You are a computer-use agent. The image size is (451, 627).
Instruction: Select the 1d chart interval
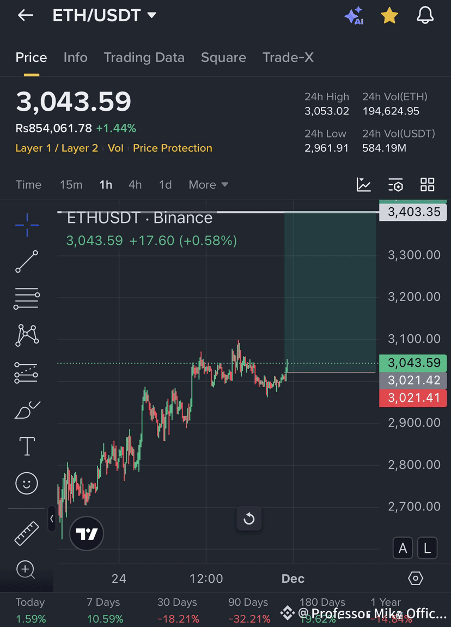click(x=166, y=185)
